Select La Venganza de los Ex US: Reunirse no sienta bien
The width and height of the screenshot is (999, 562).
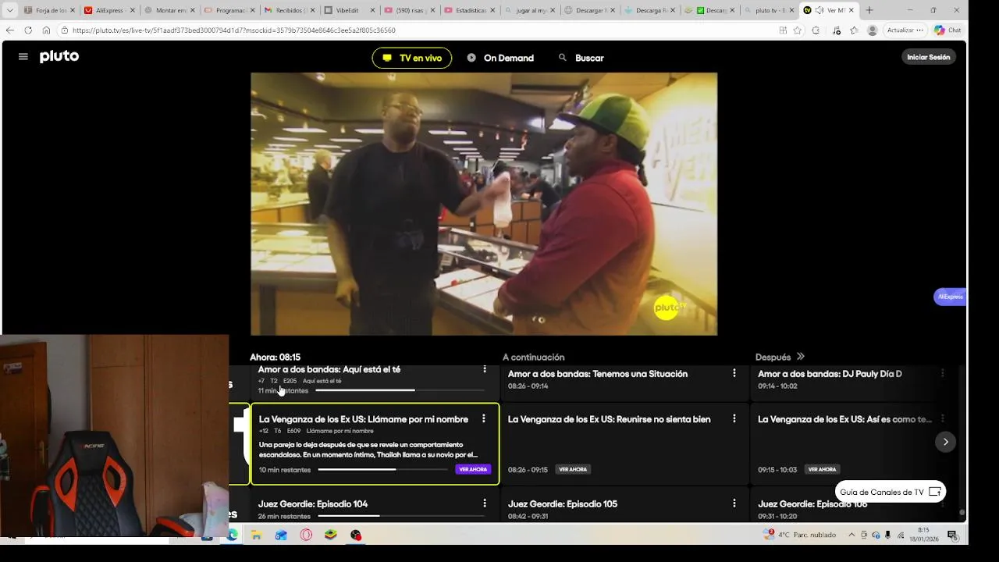click(x=609, y=419)
